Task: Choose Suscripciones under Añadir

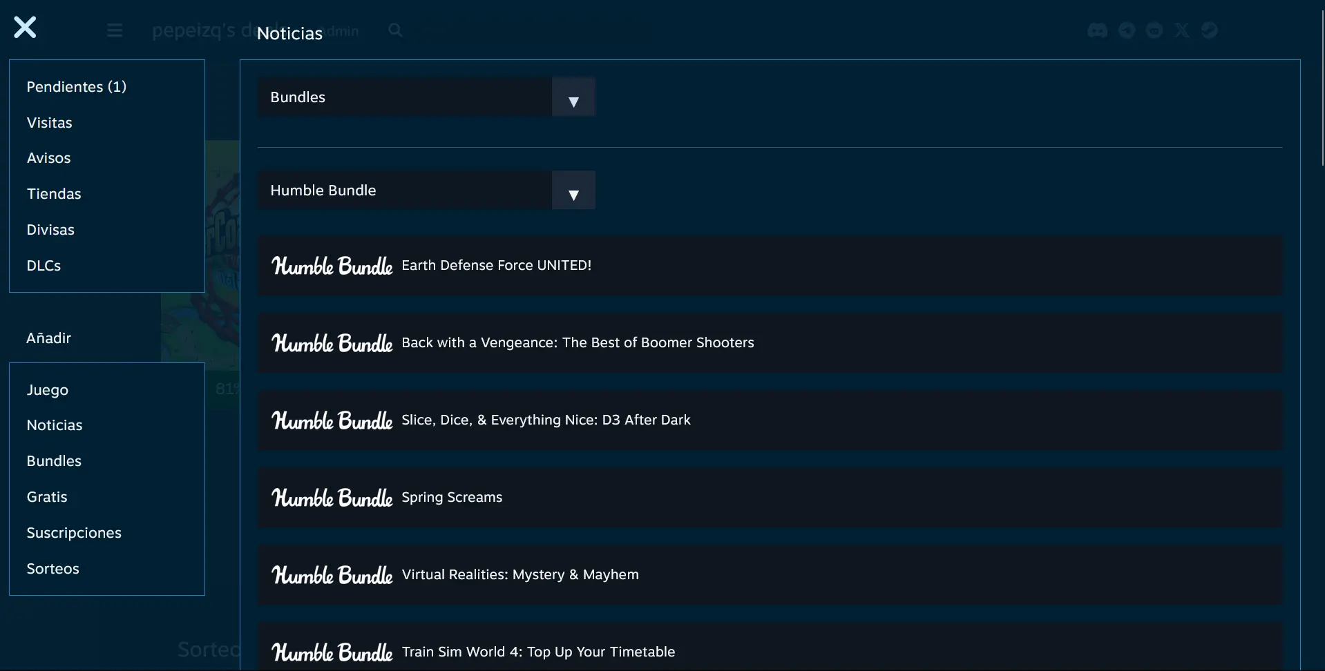Action: click(74, 533)
